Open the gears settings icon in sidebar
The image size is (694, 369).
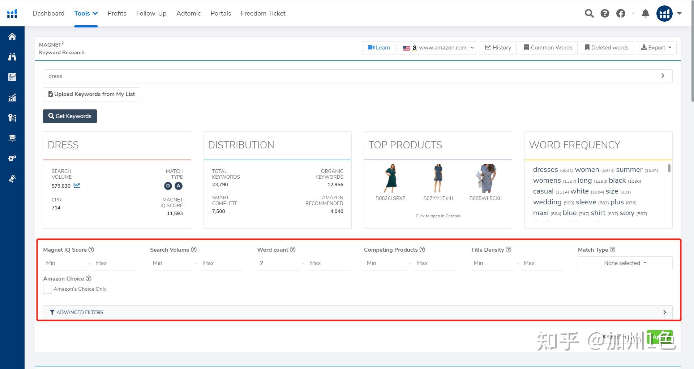[12, 158]
